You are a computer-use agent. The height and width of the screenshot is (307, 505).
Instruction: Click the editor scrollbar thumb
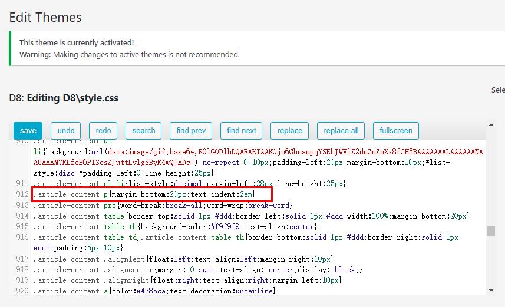(491, 231)
